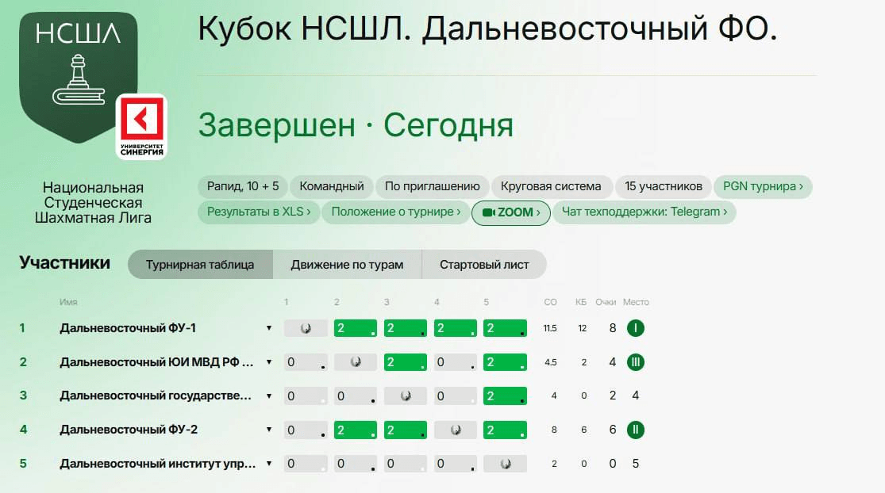Open team name Дальневосточный ФУ-1
885x493 pixels.
tap(128, 328)
